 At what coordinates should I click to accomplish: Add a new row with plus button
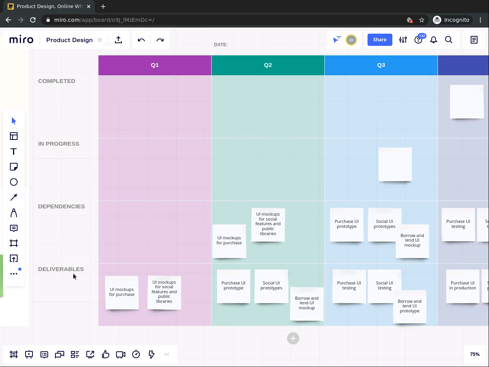pos(293,338)
